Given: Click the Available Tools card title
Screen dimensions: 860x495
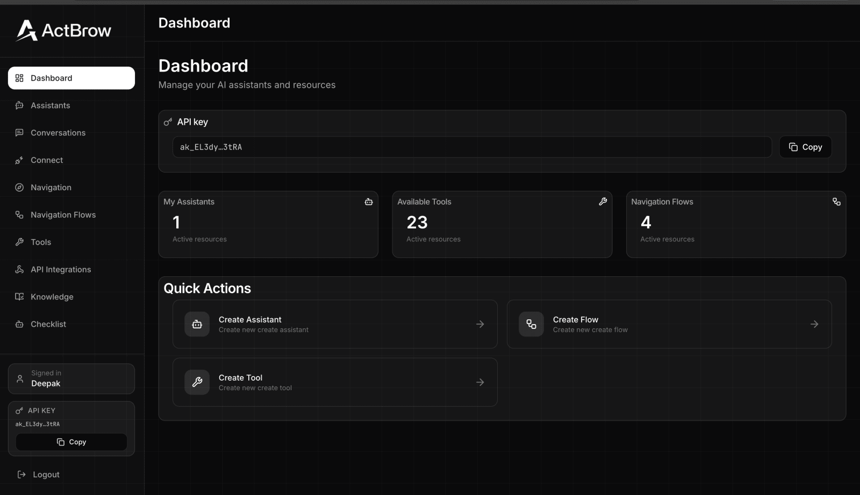Looking at the screenshot, I should click(424, 202).
